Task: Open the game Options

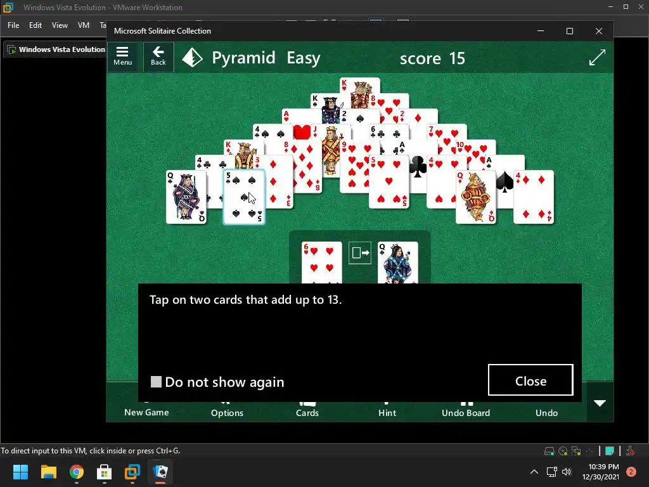Action: tap(227, 412)
